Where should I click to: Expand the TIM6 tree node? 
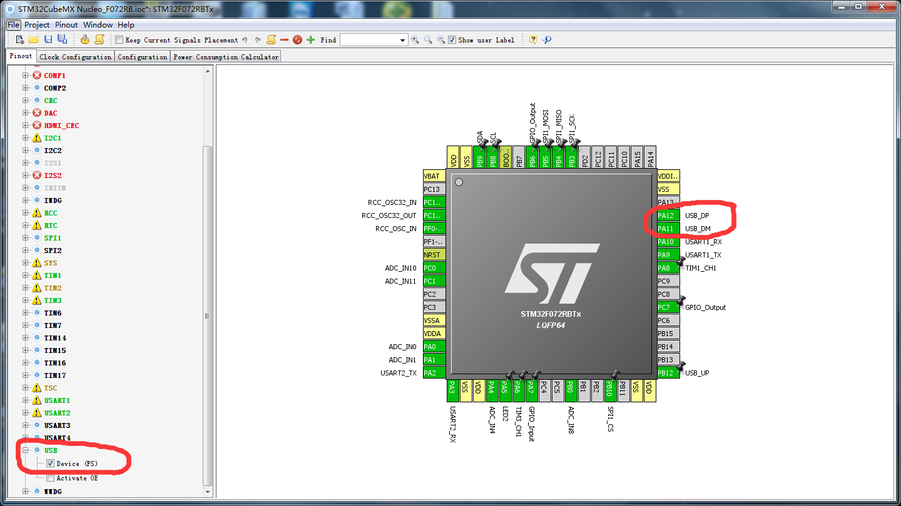(26, 313)
